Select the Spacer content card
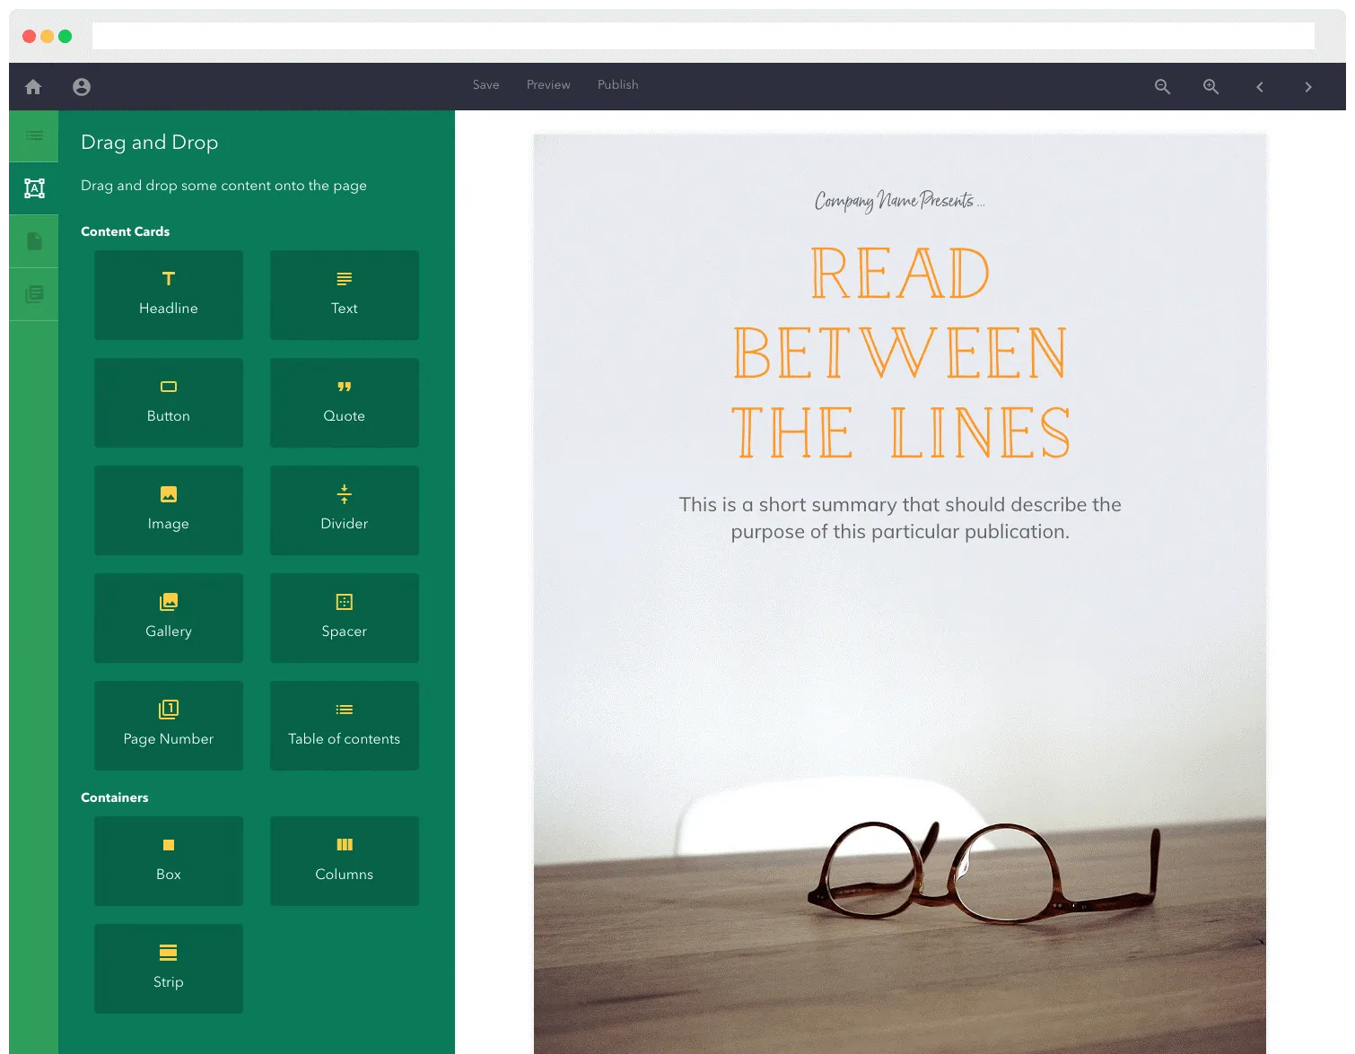The width and height of the screenshot is (1355, 1054). click(345, 618)
